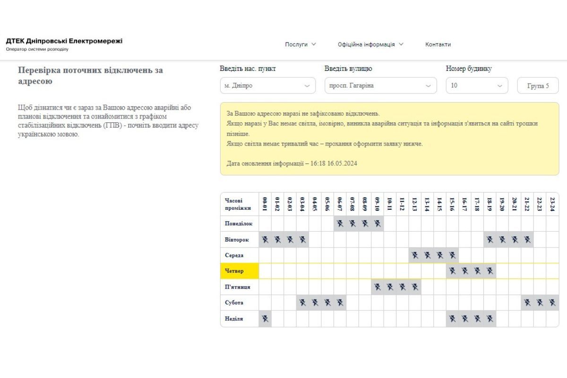Click Saturday 23-24 outage icon
Image resolution: width=567 pixels, height=378 pixels.
pos(552,302)
